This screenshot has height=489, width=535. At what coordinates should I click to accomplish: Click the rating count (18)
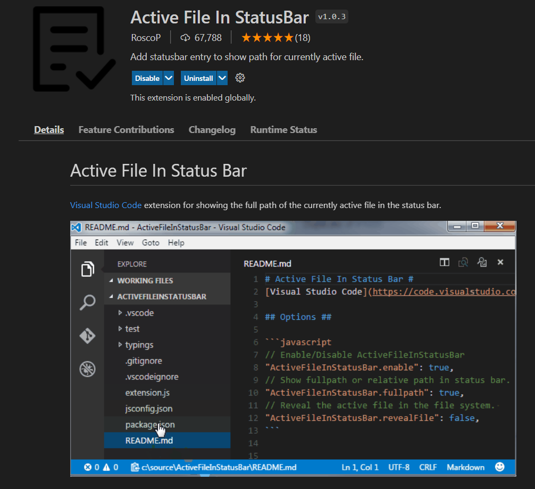point(303,38)
